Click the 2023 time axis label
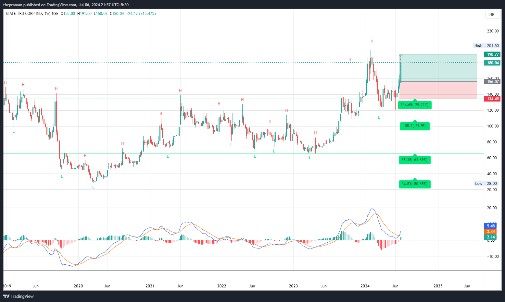The width and height of the screenshot is (505, 302). pos(293,286)
